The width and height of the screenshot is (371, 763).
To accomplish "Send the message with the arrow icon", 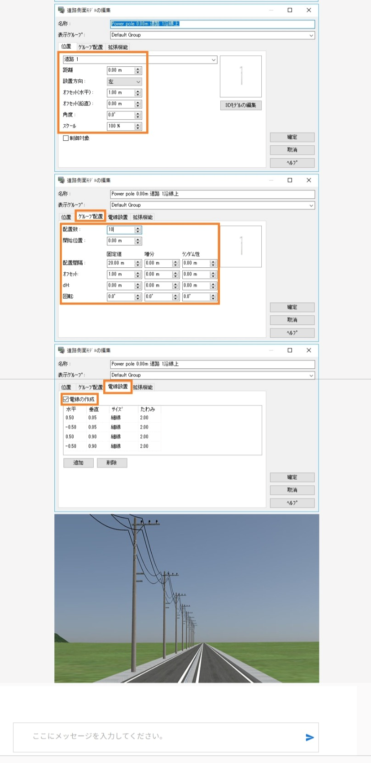I will tap(310, 737).
